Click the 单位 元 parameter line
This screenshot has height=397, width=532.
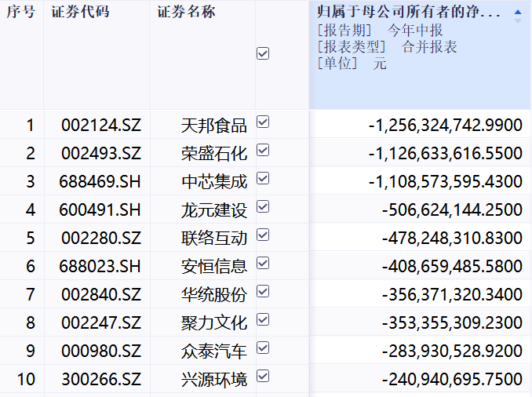click(x=352, y=63)
